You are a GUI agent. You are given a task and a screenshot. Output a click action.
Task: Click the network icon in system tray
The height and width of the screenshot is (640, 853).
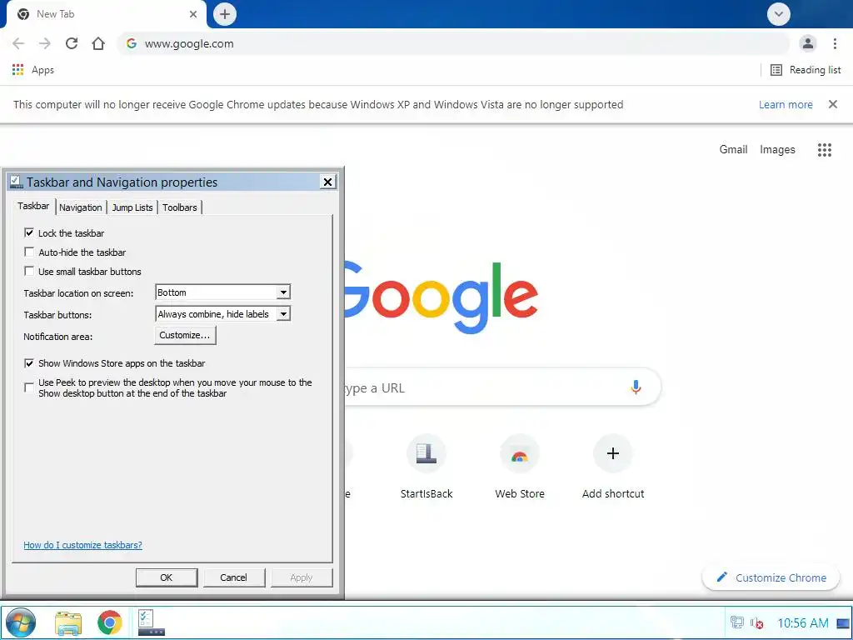coord(736,622)
